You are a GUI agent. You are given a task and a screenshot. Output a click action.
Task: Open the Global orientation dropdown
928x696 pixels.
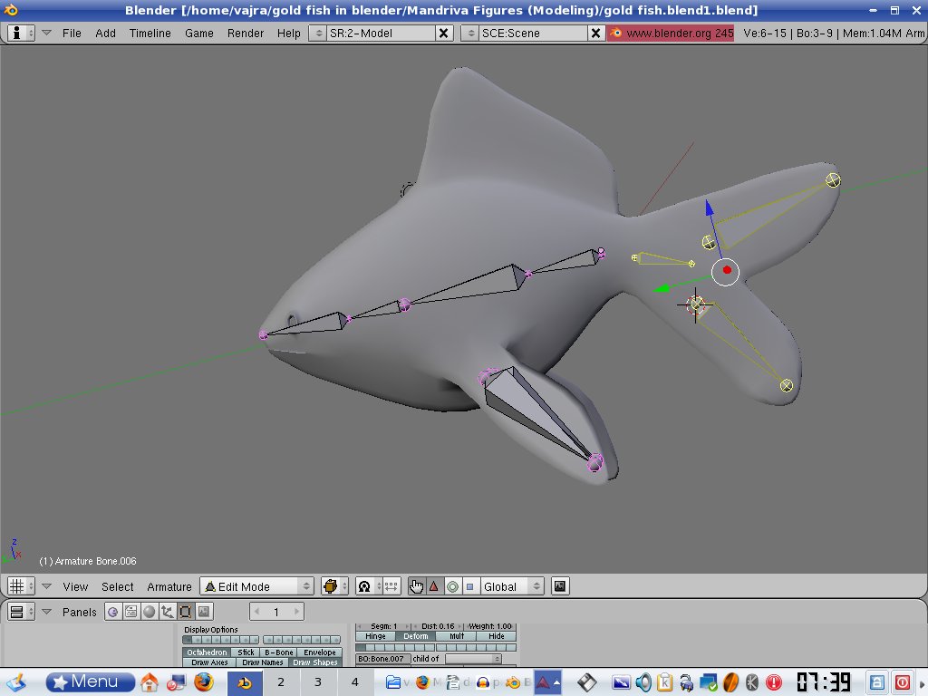(512, 586)
